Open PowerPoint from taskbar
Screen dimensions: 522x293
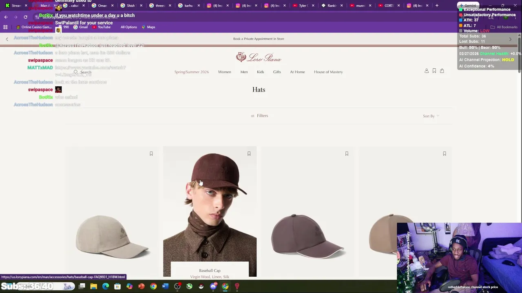pyautogui.click(x=141, y=286)
